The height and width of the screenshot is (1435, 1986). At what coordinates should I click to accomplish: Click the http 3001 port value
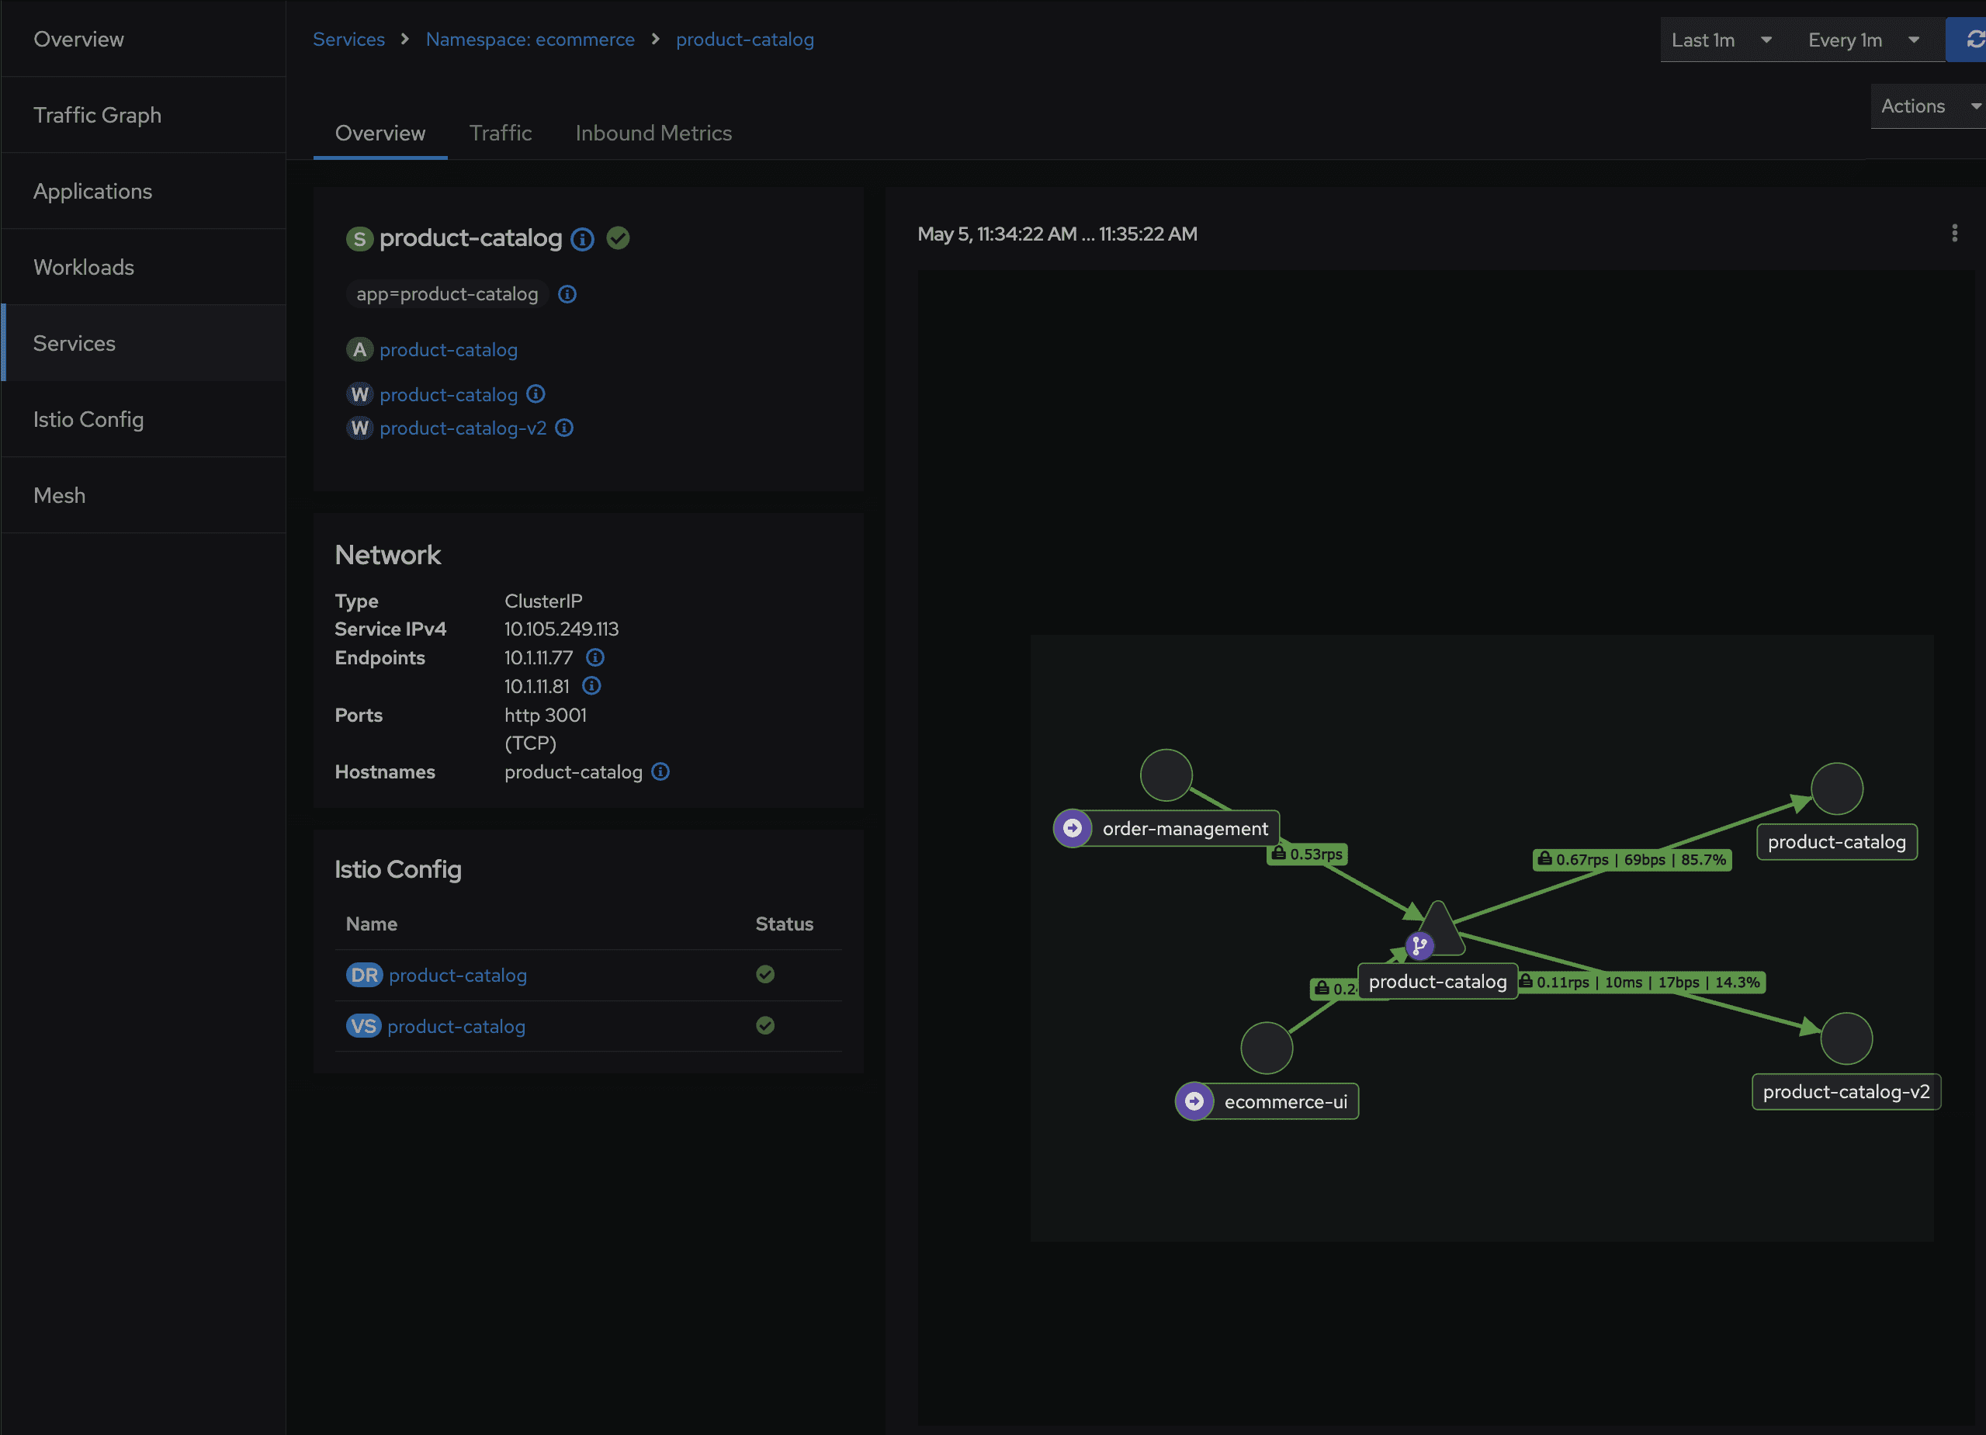coord(546,715)
